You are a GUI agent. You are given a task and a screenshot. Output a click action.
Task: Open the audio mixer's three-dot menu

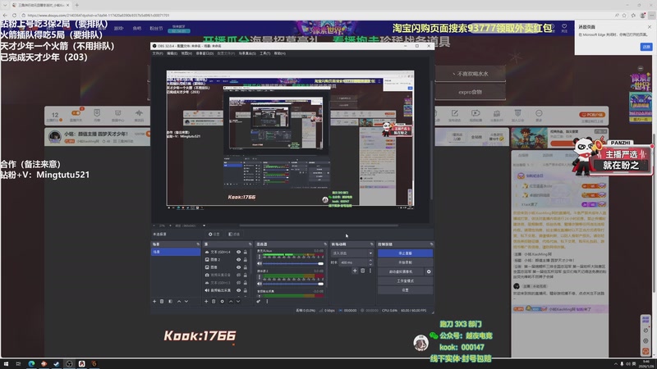click(267, 301)
